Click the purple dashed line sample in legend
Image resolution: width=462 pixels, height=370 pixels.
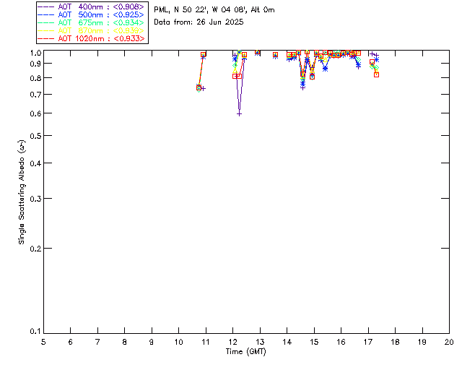click(x=46, y=7)
